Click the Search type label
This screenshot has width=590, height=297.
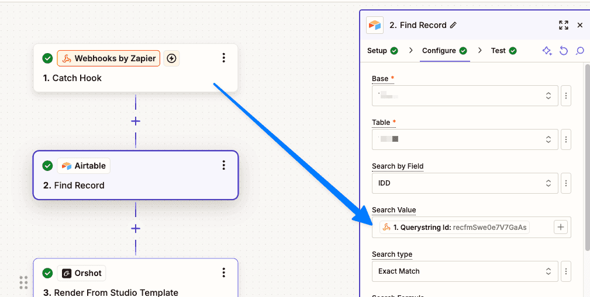coord(392,254)
